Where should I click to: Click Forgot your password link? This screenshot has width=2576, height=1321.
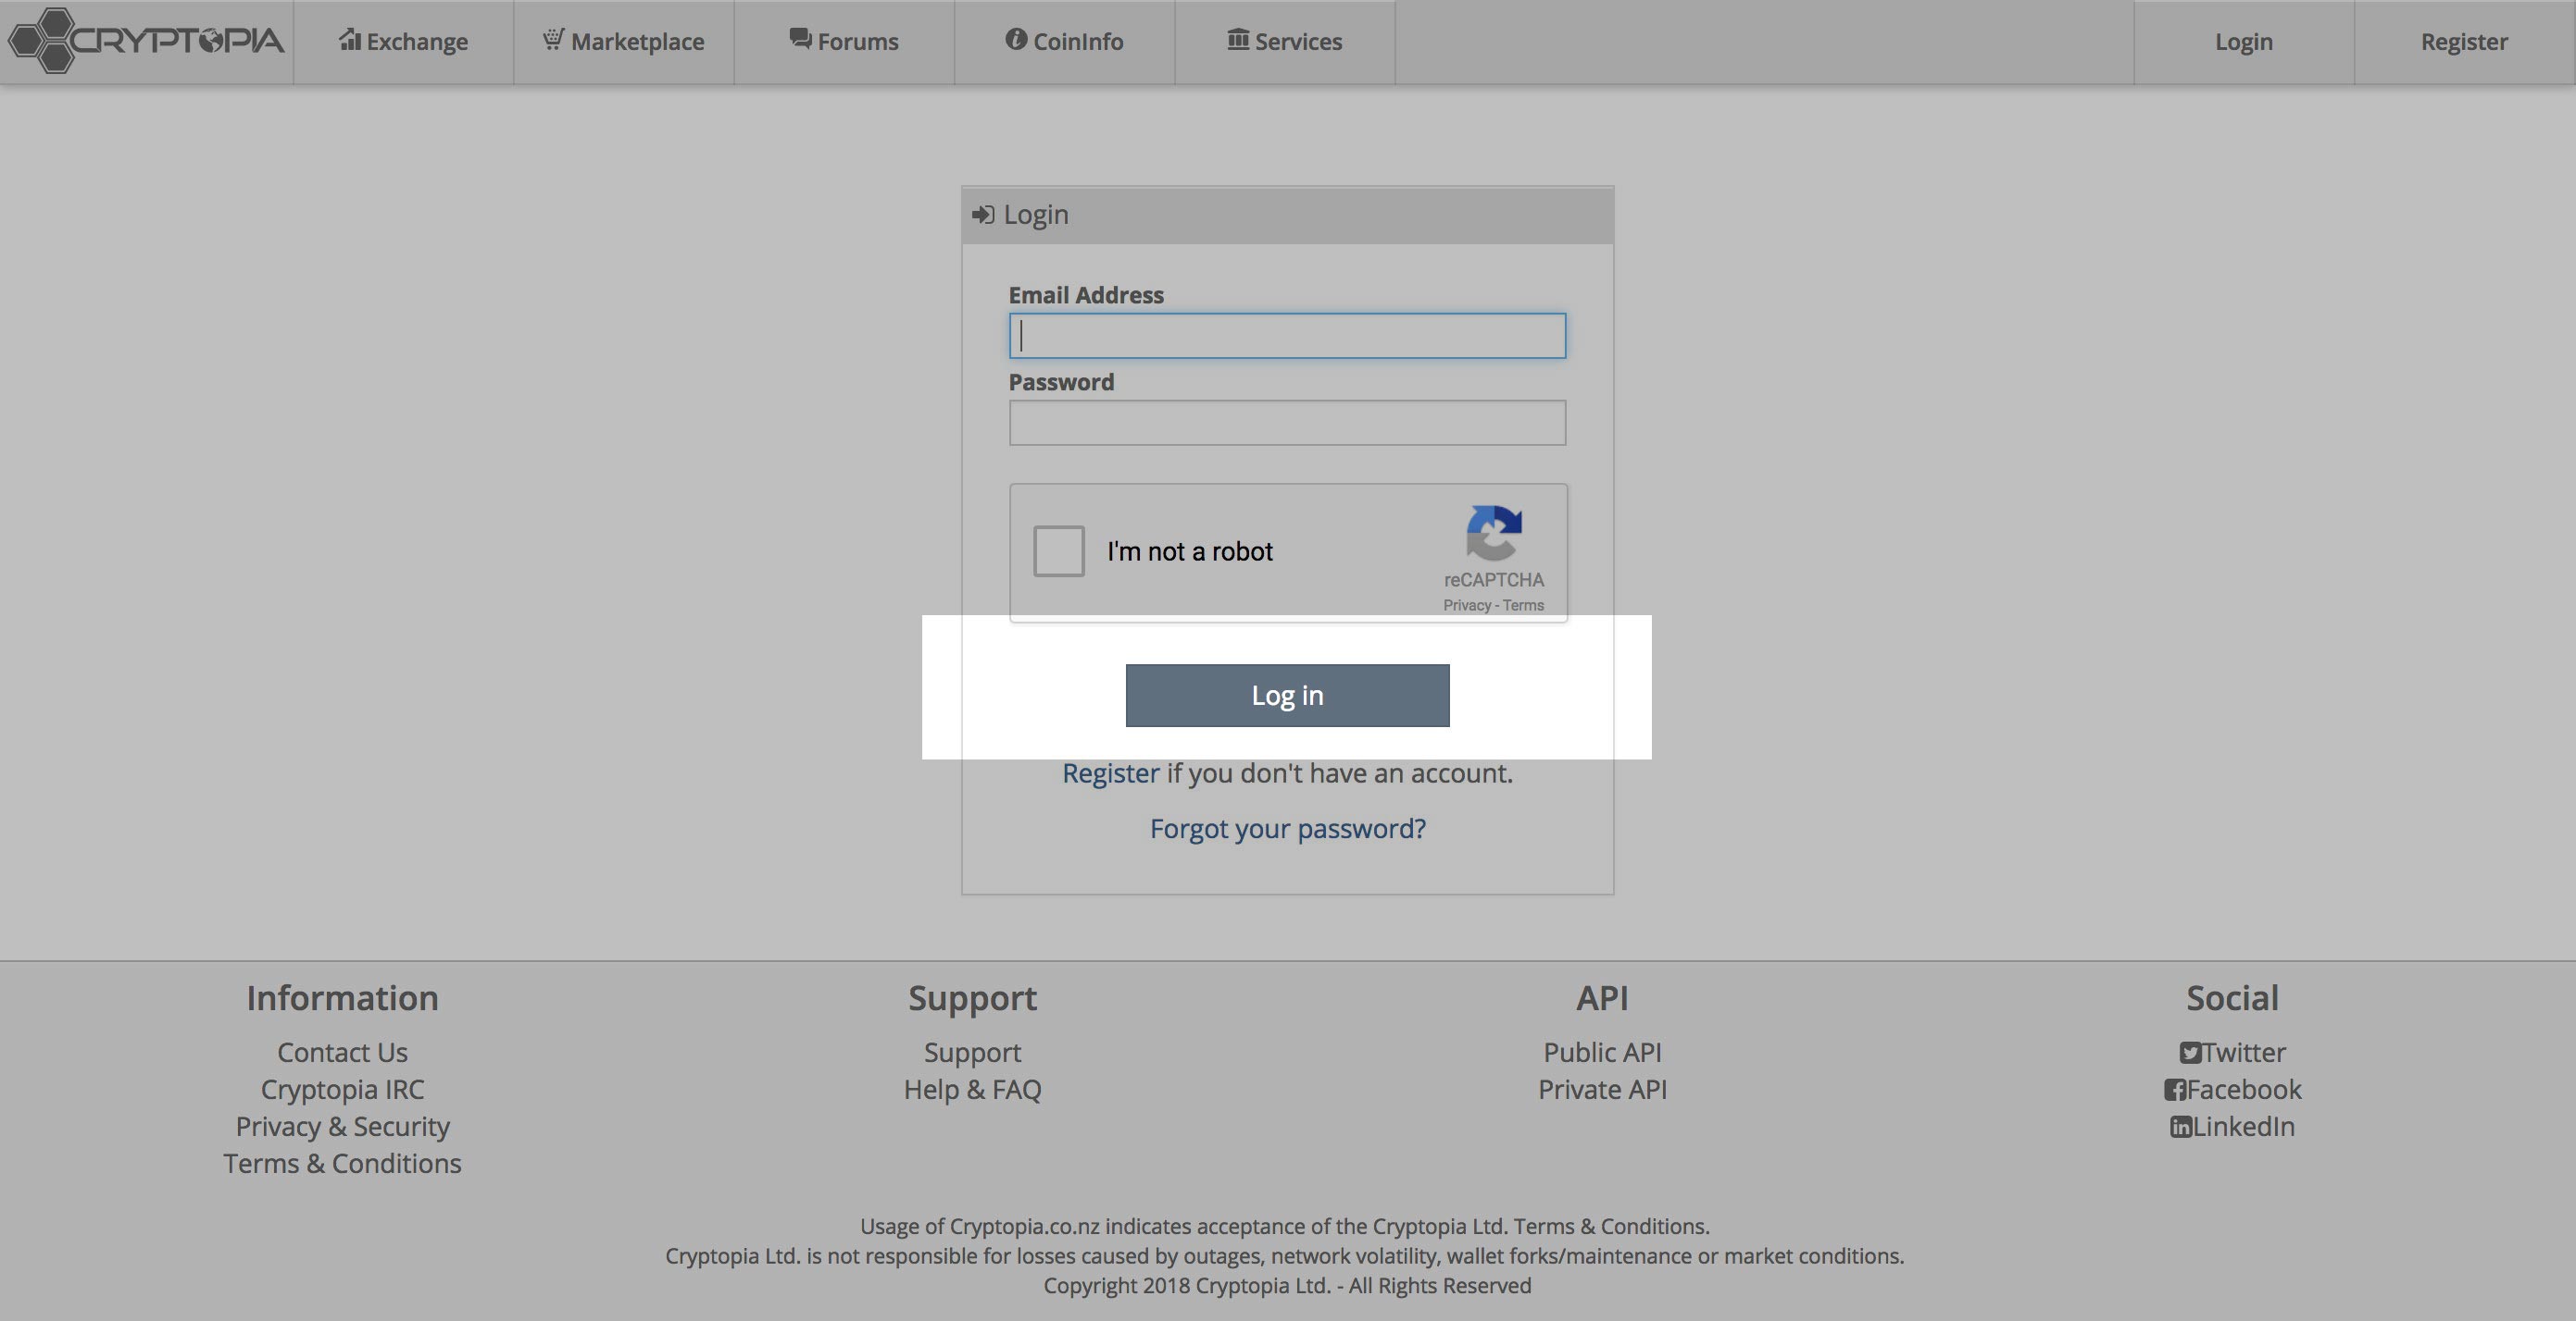(x=1288, y=827)
